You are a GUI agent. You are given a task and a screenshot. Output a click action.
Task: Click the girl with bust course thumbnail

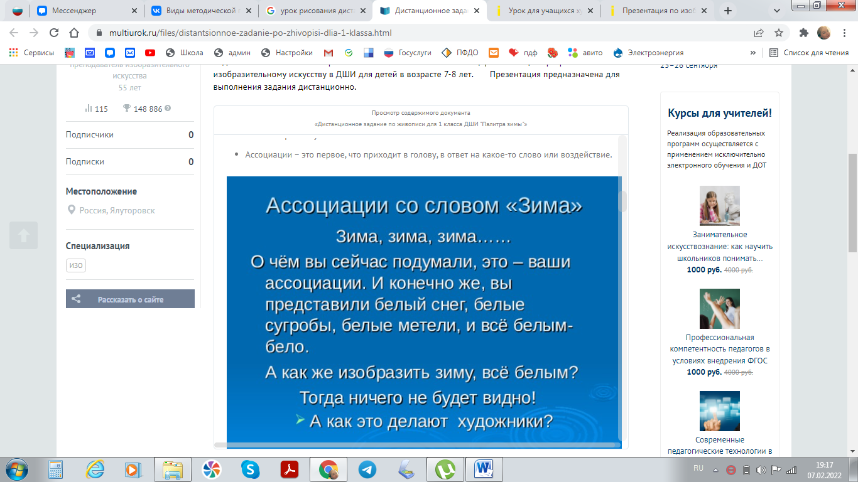tap(720, 206)
